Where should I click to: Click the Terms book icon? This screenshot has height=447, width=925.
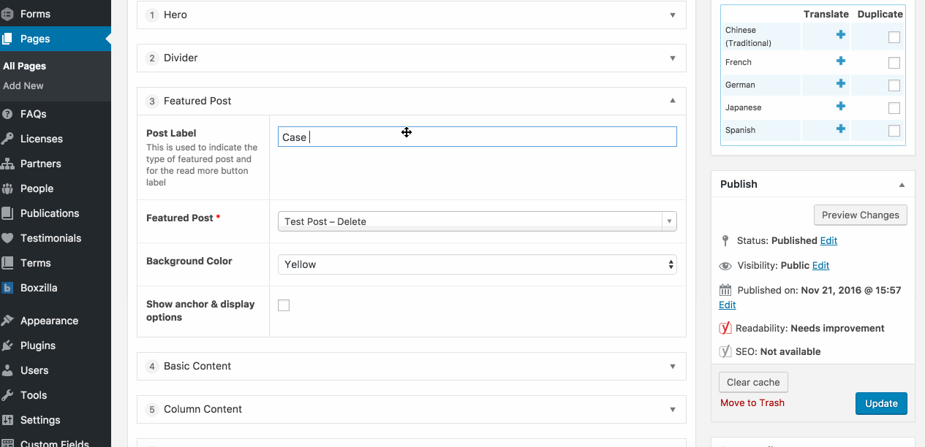click(x=7, y=263)
